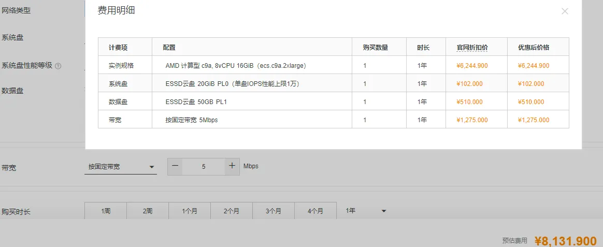Viewport: 603px width, 247px height.
Task: Click help icon beside 系统盘性能等级
Action: (x=58, y=66)
